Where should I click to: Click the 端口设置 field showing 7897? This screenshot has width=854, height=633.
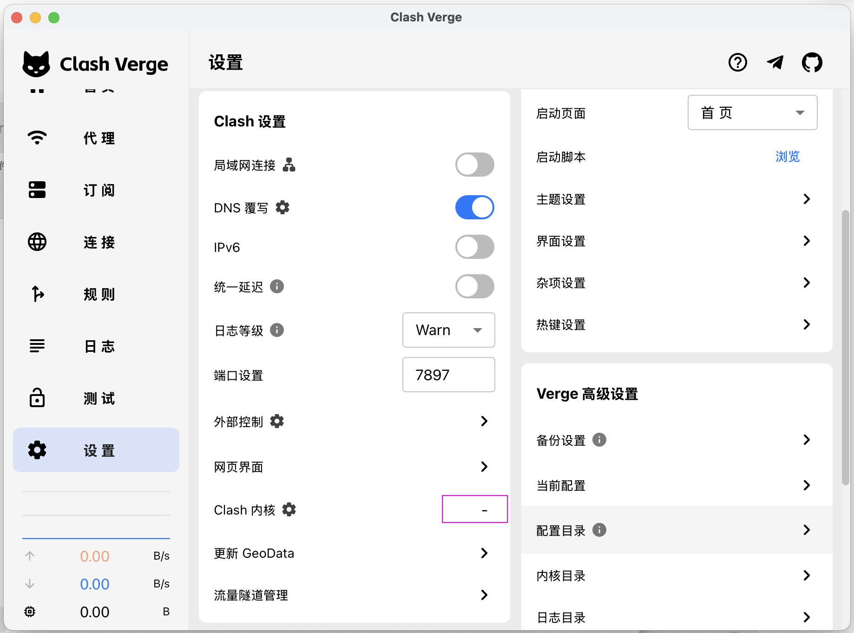point(448,375)
